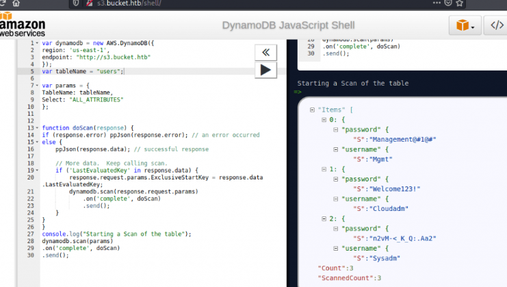The height and width of the screenshot is (287, 507).
Task: Collapse item 1 in the results
Action: pos(324,169)
